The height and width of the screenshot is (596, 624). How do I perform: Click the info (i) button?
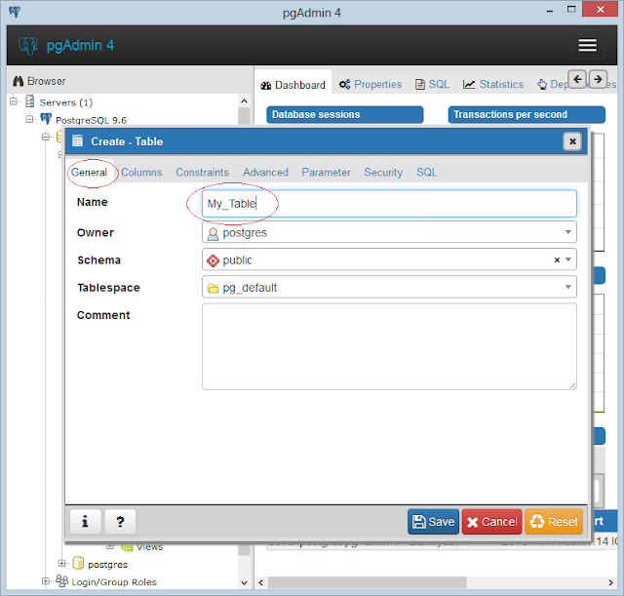pyautogui.click(x=85, y=522)
